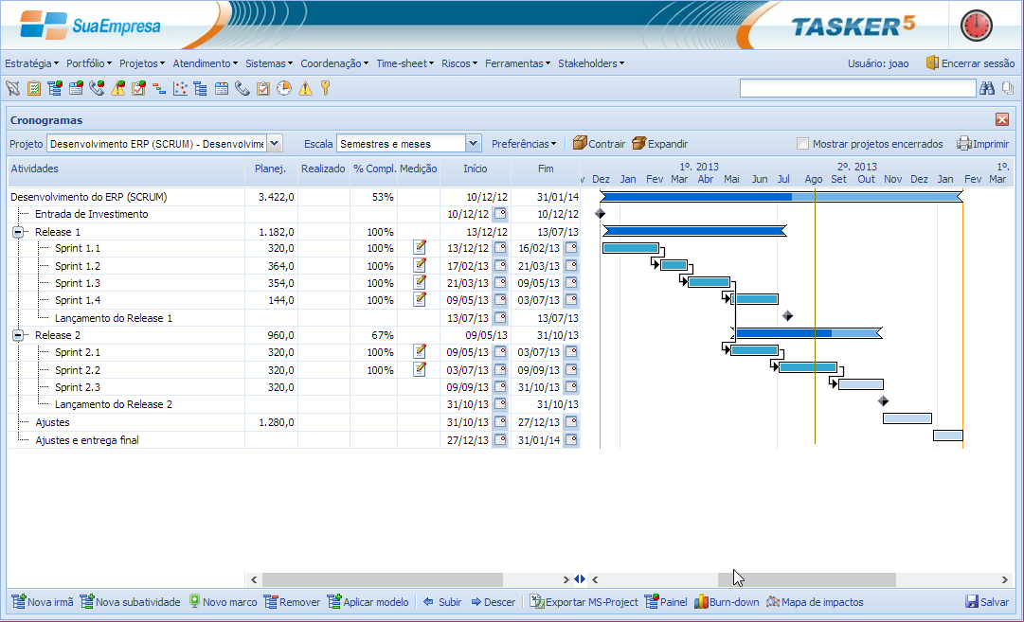Click the plain checked clipboard toolbar icon
This screenshot has width=1024, height=622.
[263, 88]
